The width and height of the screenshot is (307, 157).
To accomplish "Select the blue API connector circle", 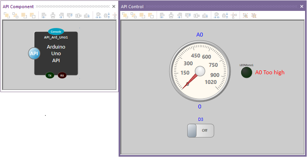I will [x=34, y=53].
